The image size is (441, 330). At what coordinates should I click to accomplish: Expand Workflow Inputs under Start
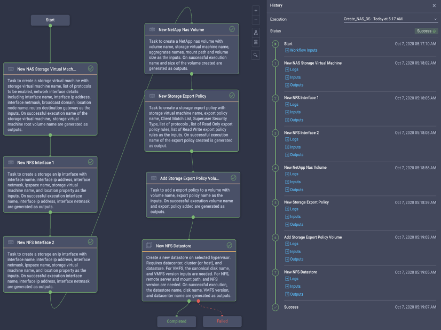[x=301, y=50]
